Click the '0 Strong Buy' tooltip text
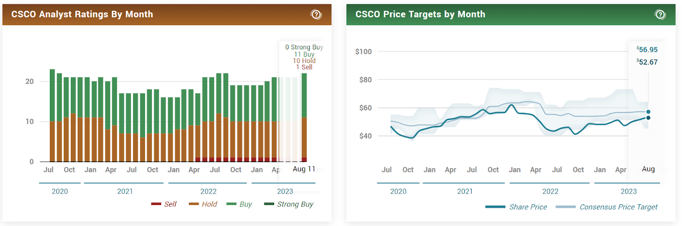 click(304, 47)
